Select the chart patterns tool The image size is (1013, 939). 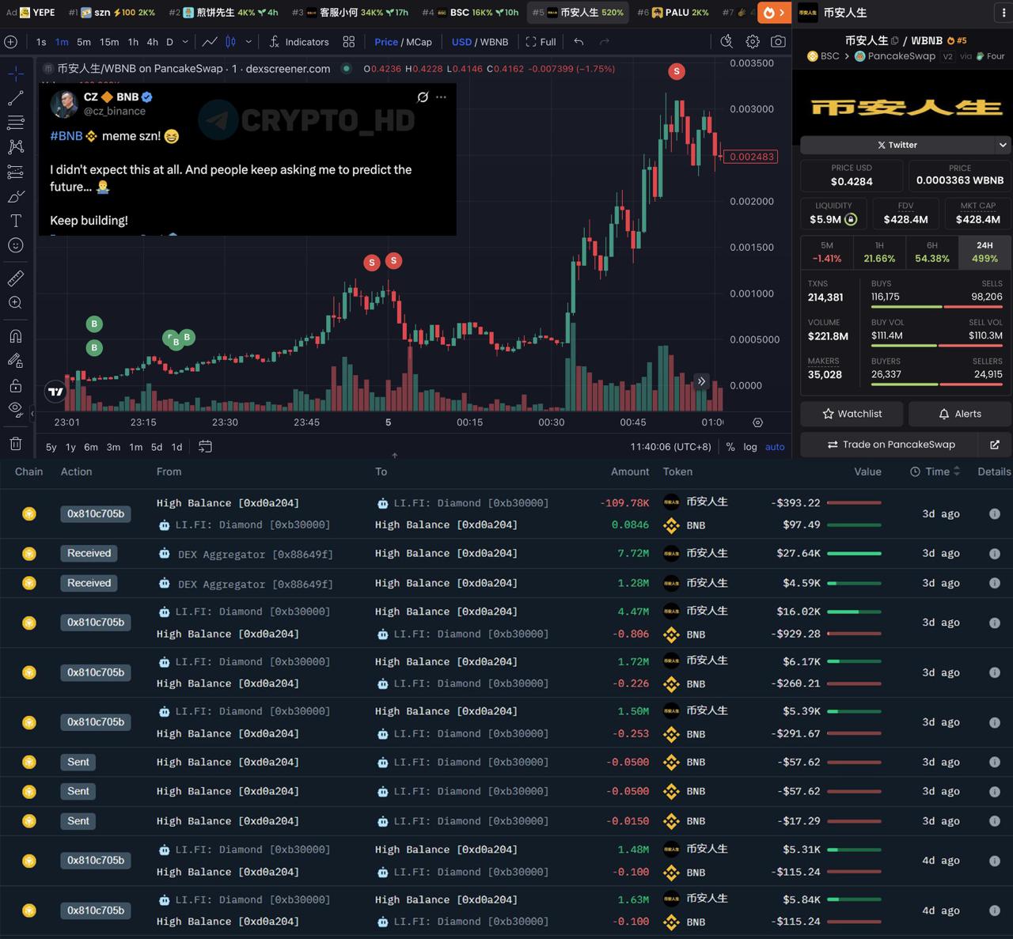[x=16, y=147]
